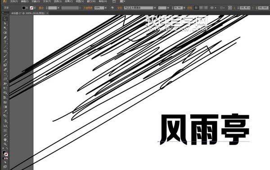
Task: Click the orange stroke panel link
Action: point(41,8)
